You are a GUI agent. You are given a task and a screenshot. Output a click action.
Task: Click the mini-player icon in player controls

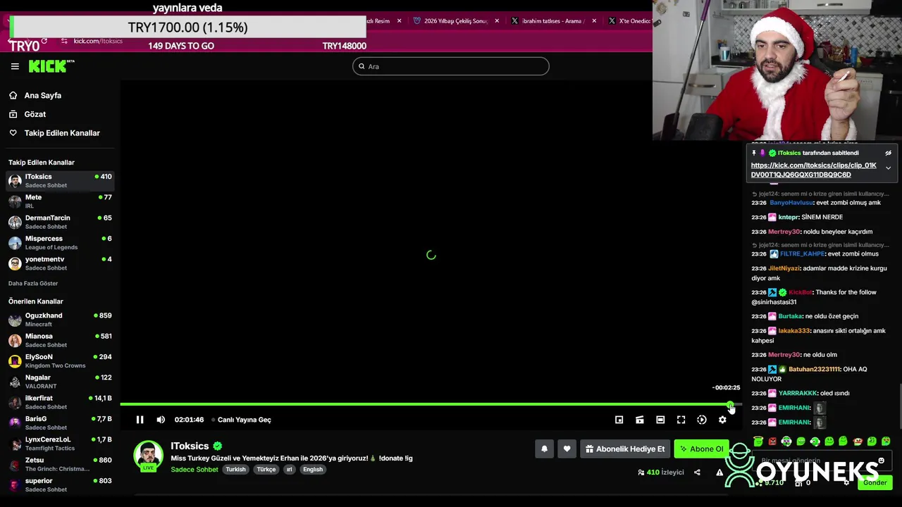pyautogui.click(x=619, y=420)
